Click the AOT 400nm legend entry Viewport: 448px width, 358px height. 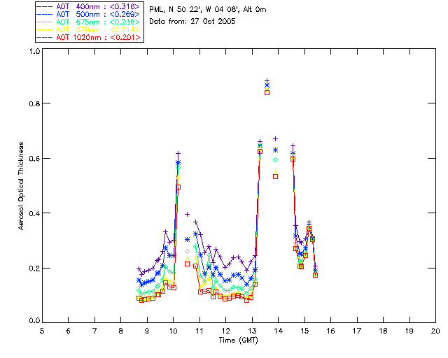(89, 6)
